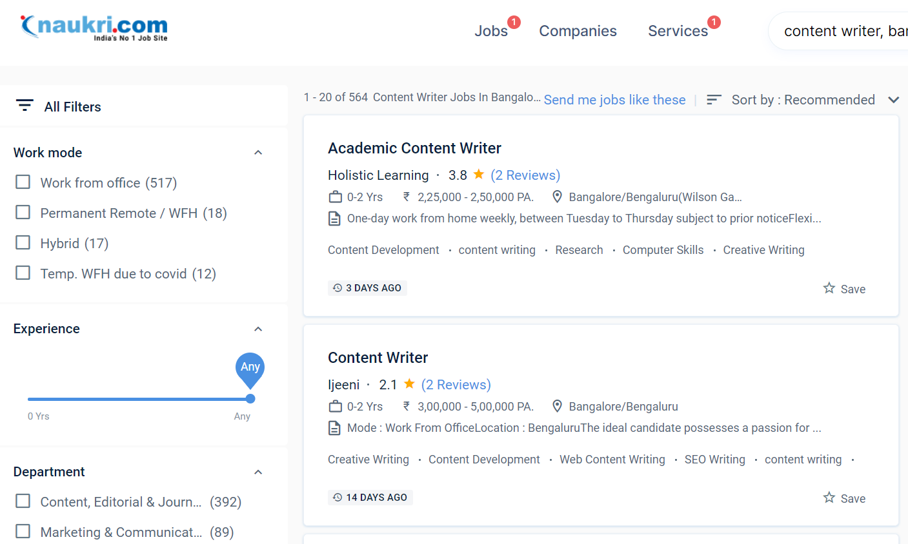Click the Computer Skills tag
This screenshot has width=908, height=544.
pyautogui.click(x=663, y=250)
